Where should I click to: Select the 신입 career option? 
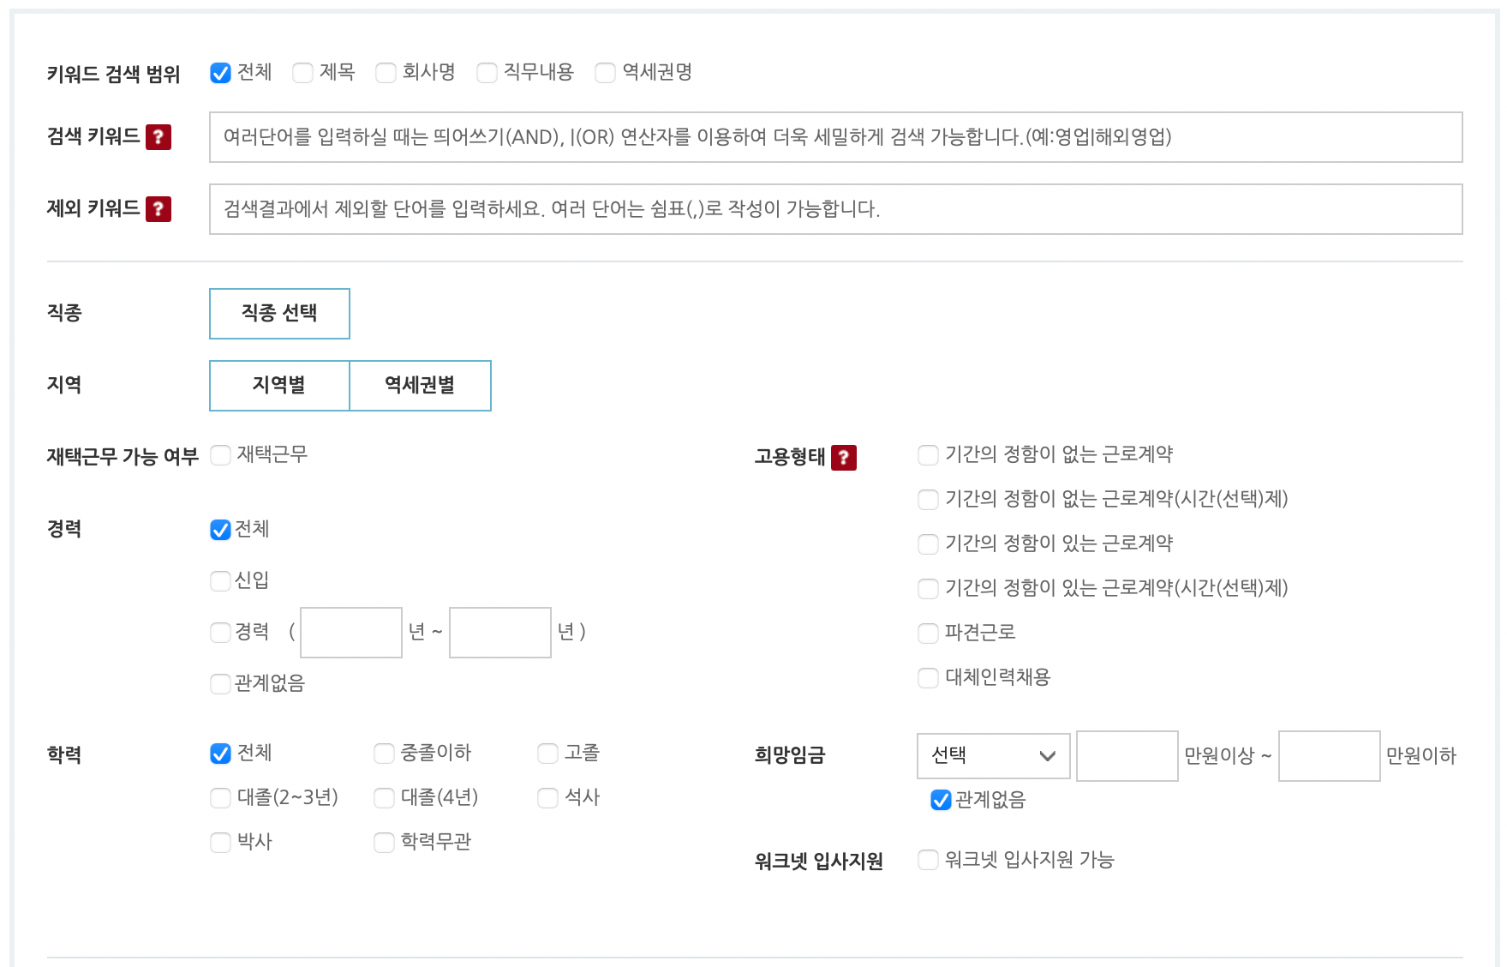(x=219, y=580)
